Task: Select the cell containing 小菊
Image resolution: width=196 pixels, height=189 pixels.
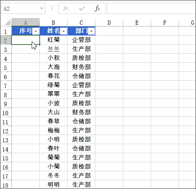Action: click(x=54, y=167)
